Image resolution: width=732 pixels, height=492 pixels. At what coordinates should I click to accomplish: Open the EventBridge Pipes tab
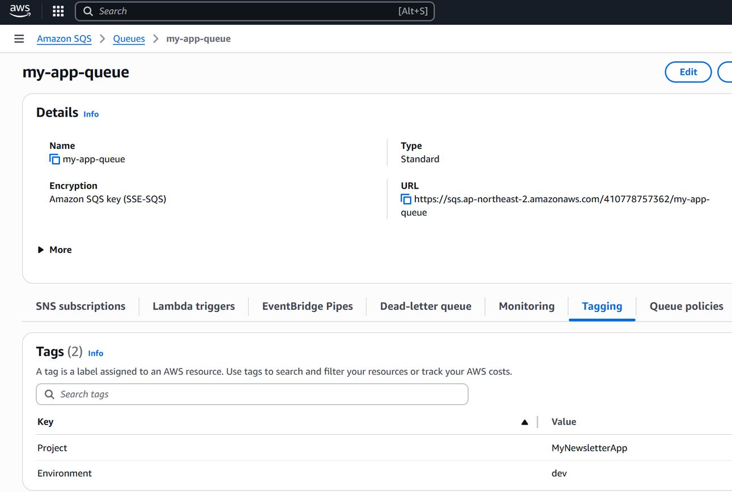pos(308,306)
